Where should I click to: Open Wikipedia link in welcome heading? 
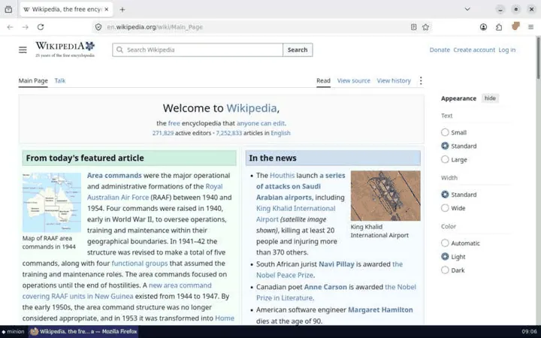tap(252, 108)
